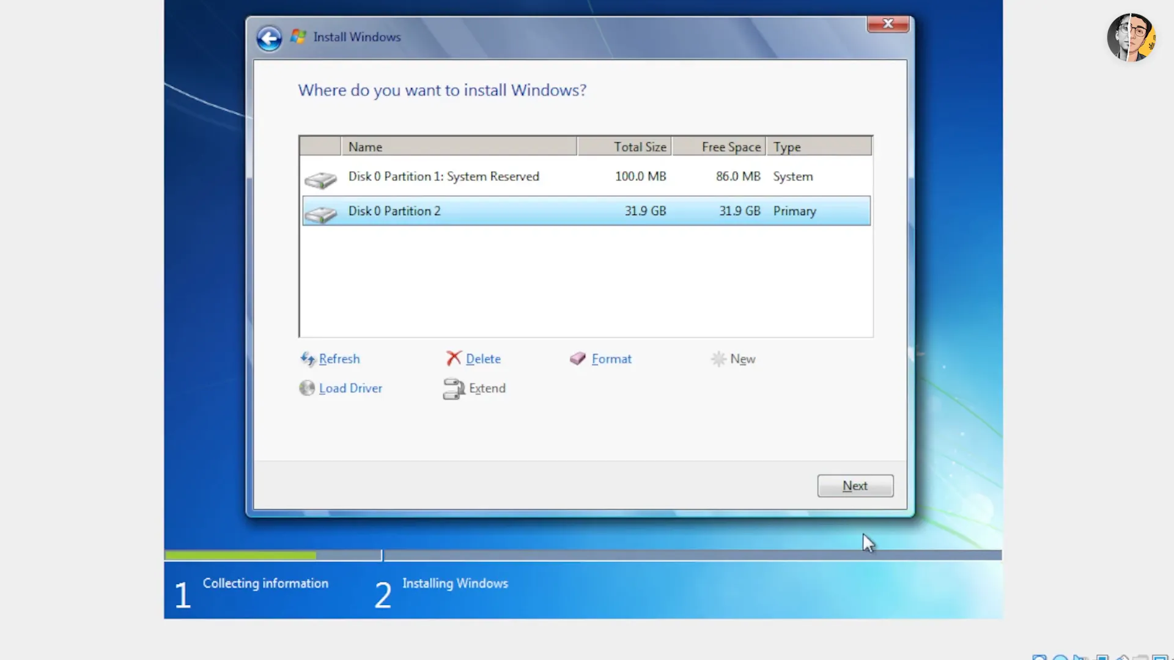Click the 31.9 GB free space cell
Screen dimensions: 1174x660
(740, 211)
